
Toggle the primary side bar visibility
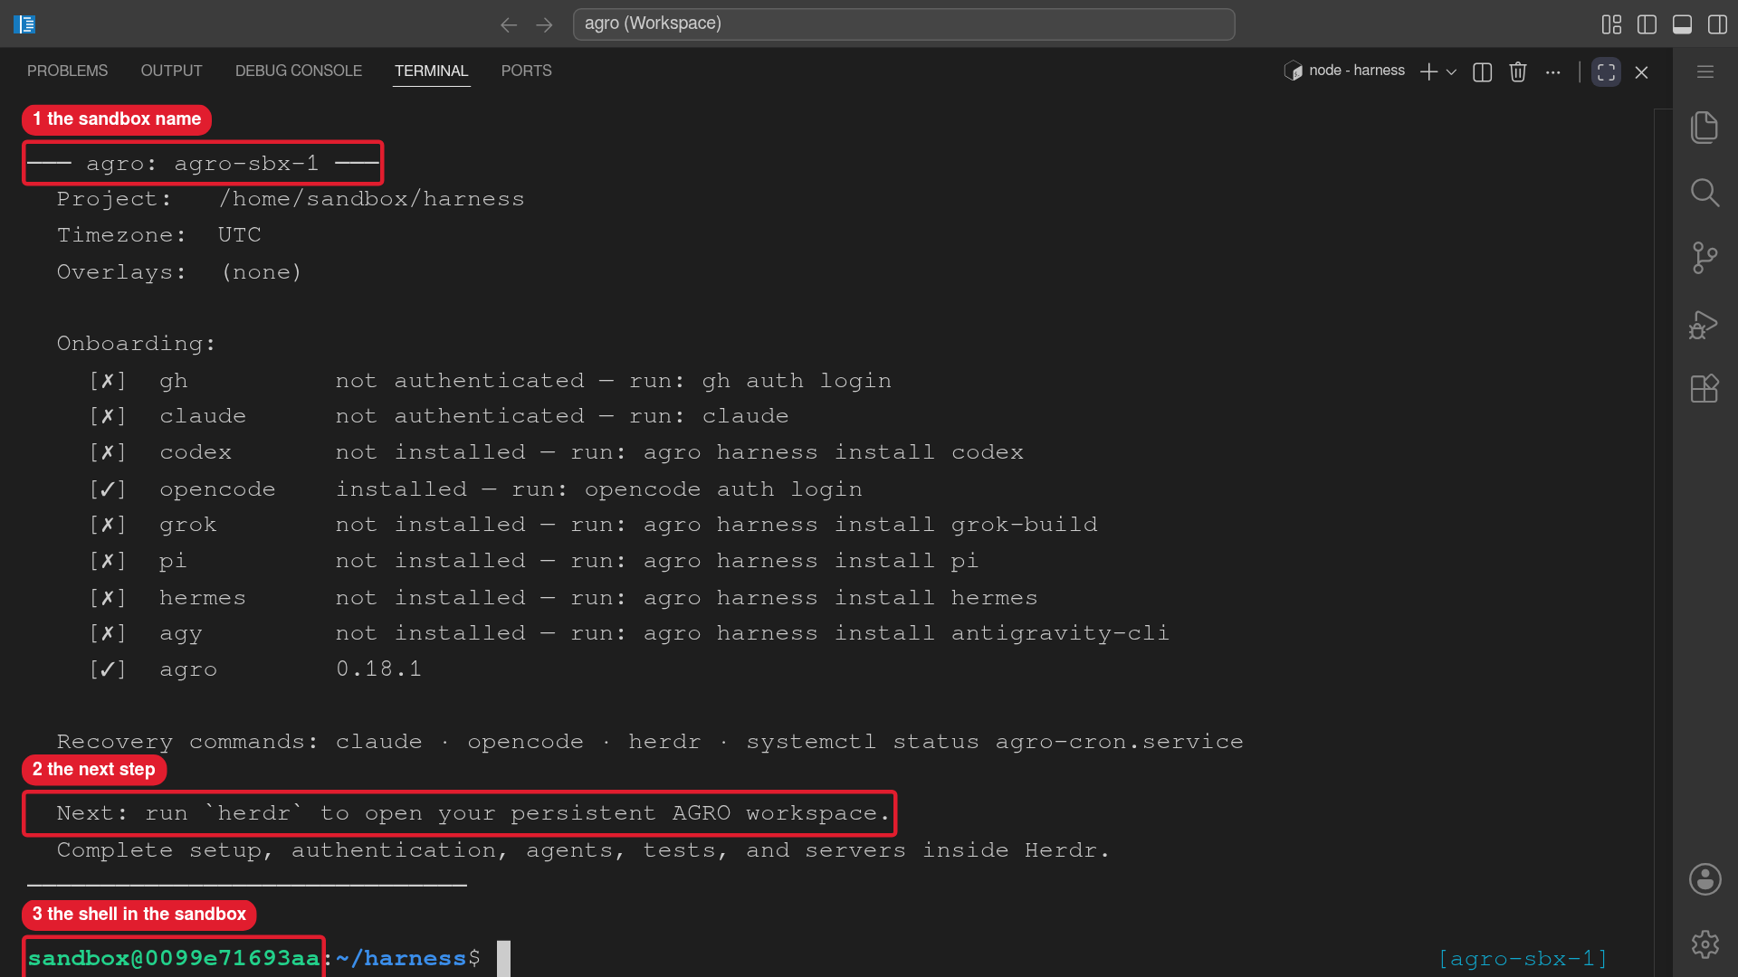(x=1647, y=24)
